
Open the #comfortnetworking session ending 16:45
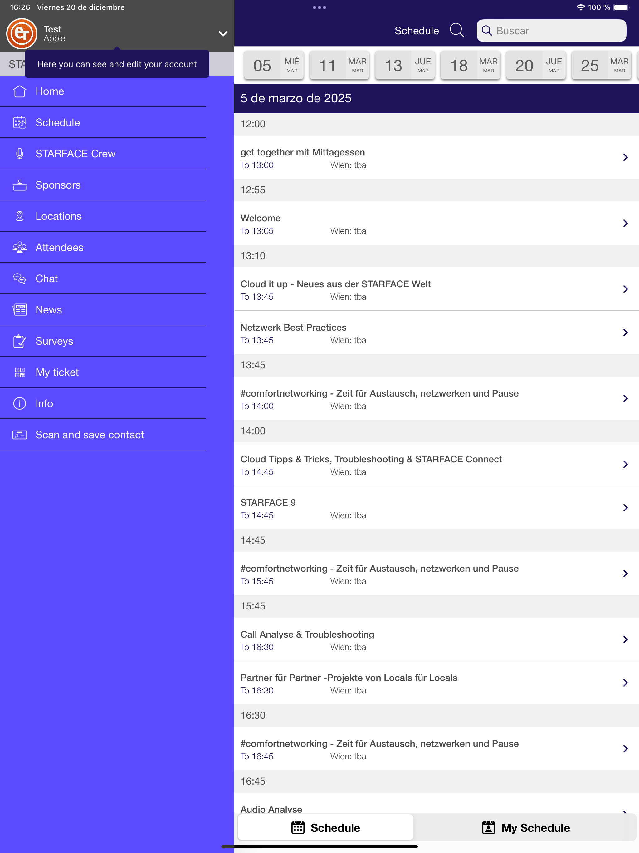coord(436,749)
